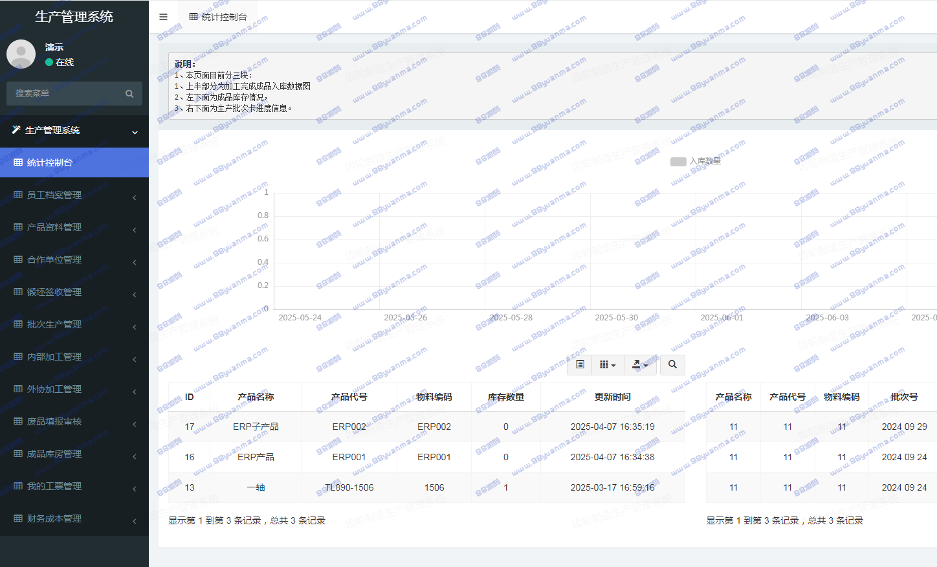Click the 产品资料管理 table icon
Viewport: 937px width, 567px height.
click(18, 227)
